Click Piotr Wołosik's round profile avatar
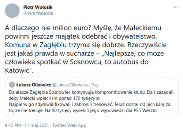This screenshot has width=183, height=133. pos(12,11)
